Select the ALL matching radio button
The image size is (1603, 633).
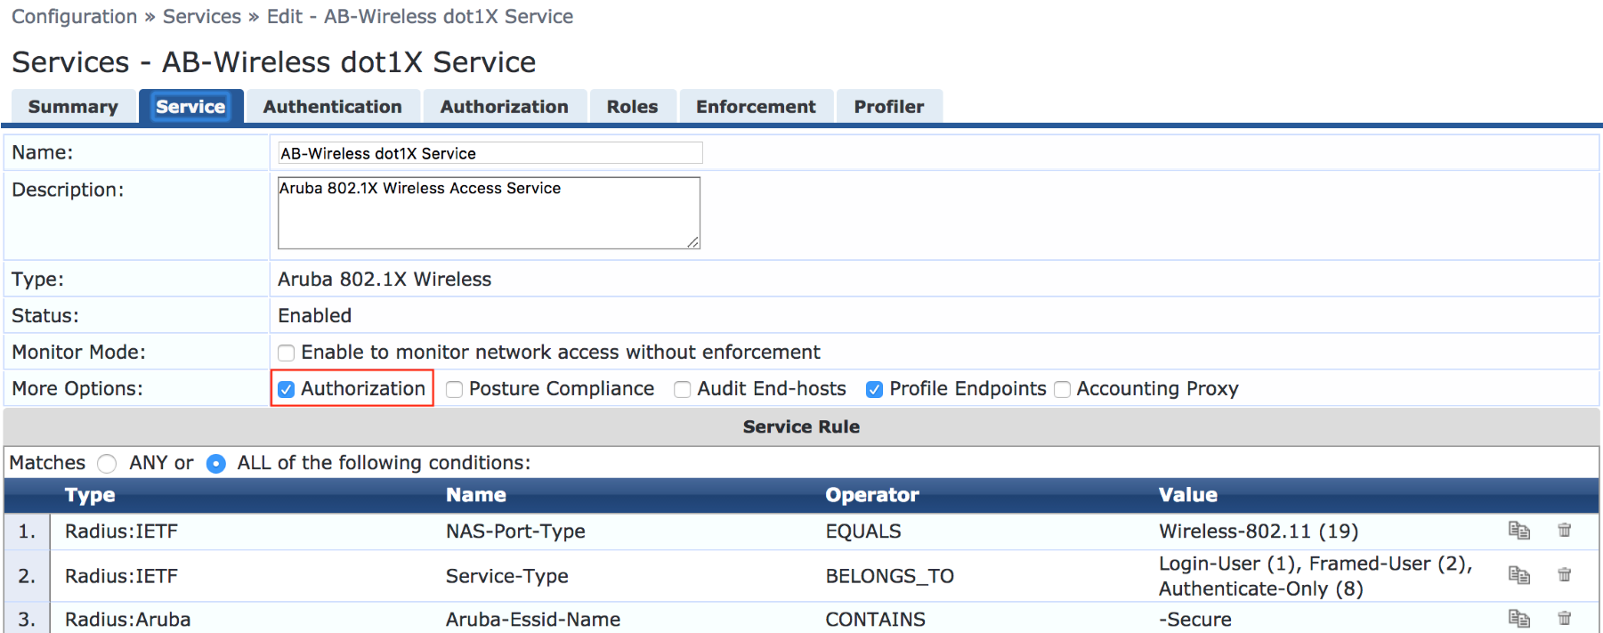point(215,464)
